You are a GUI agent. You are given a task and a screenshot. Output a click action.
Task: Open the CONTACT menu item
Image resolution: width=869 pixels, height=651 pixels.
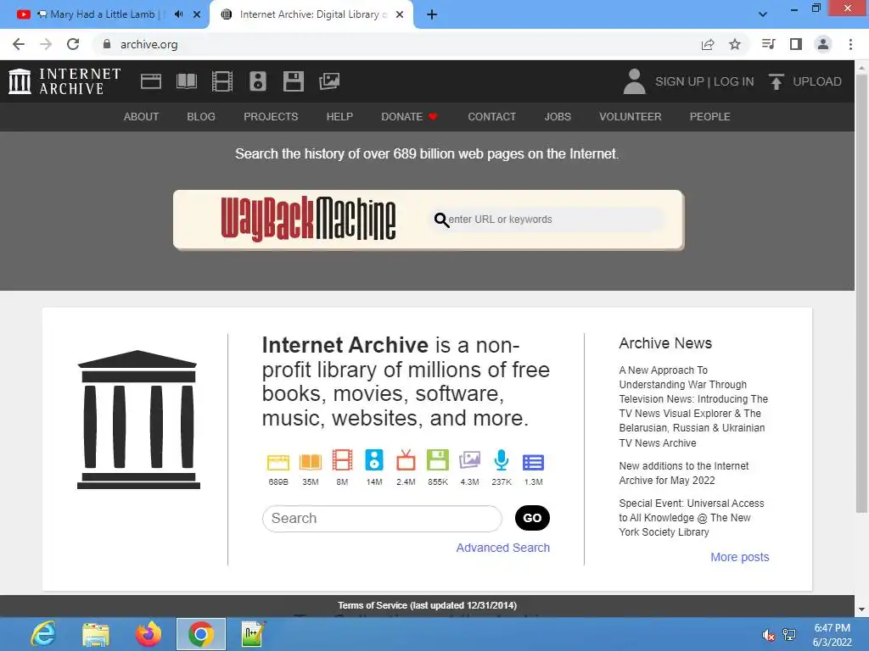click(491, 117)
